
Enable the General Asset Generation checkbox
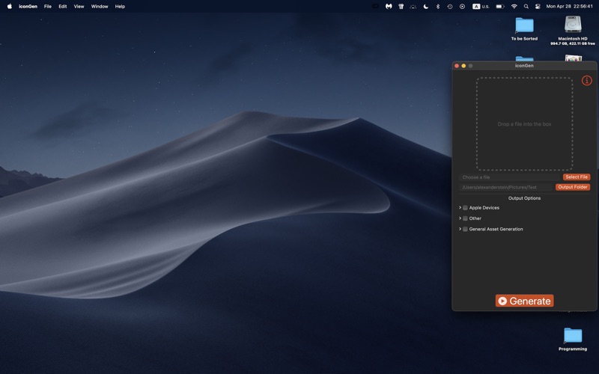point(465,229)
